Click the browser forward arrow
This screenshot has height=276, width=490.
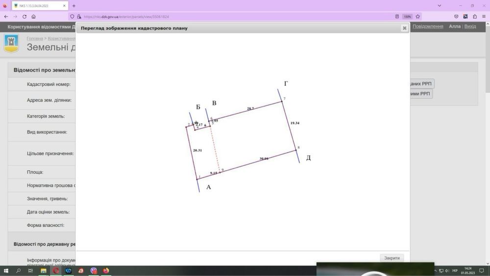pyautogui.click(x=15, y=17)
